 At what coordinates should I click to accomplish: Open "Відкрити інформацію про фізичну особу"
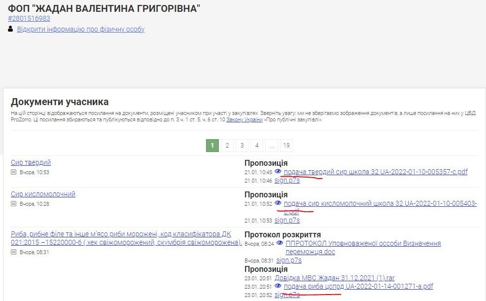tap(80, 29)
